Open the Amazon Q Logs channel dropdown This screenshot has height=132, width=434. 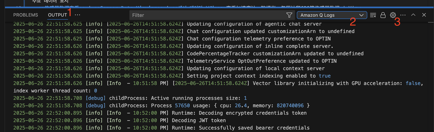332,15
